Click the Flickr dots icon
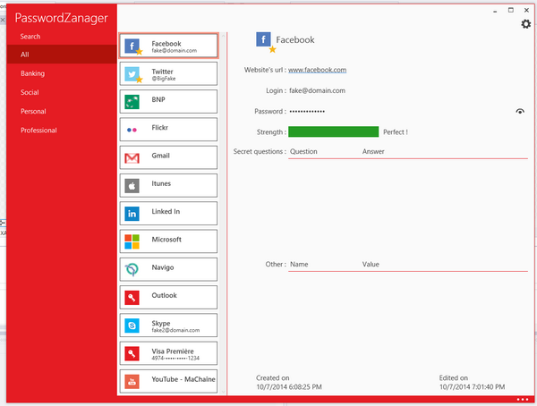 point(132,130)
